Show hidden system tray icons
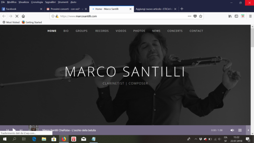 [x=196, y=139]
